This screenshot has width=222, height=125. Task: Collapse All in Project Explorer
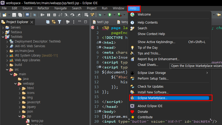click(x=48, y=22)
